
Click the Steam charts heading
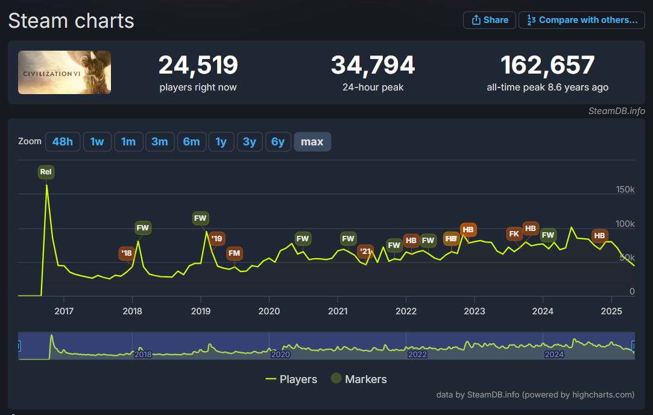pyautogui.click(x=71, y=21)
